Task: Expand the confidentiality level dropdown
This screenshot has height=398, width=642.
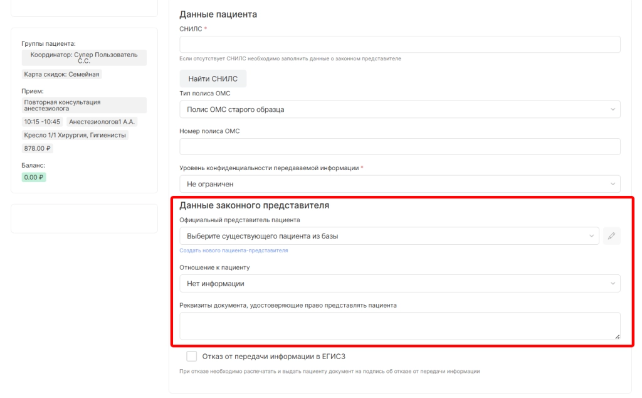Action: coord(399,184)
